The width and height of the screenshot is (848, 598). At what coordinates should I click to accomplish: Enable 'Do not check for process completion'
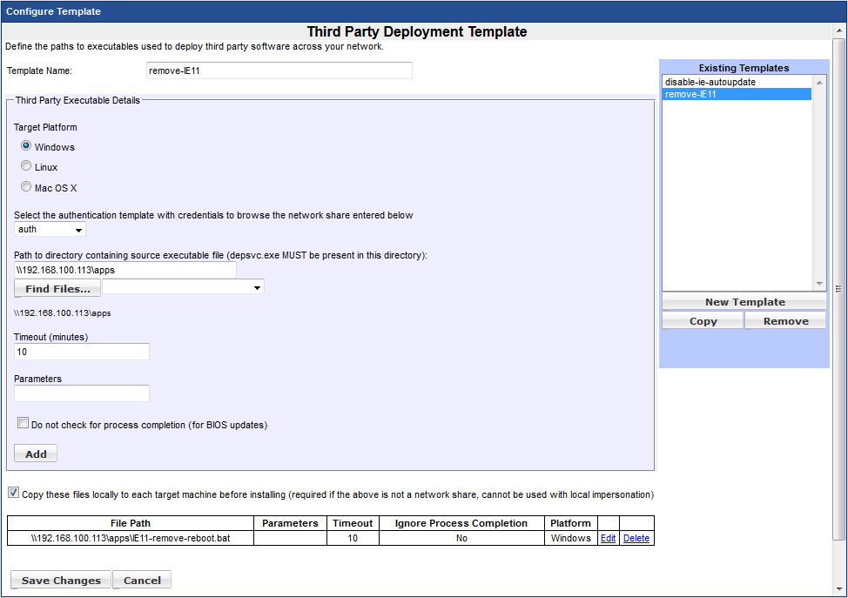click(x=24, y=423)
